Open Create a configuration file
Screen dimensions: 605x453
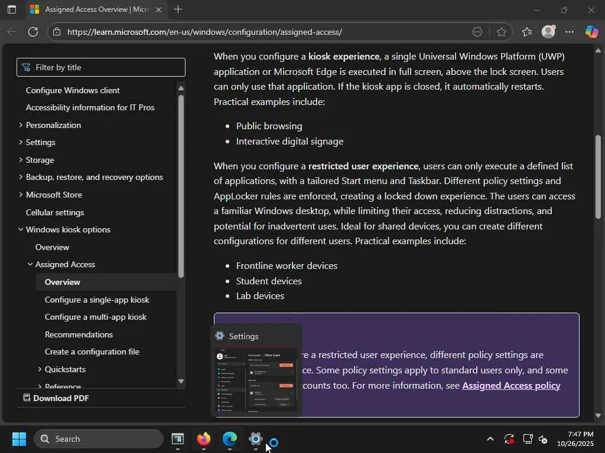92,352
